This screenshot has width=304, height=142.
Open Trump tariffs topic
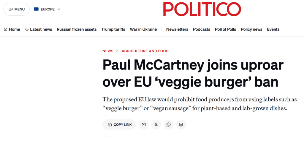113,29
